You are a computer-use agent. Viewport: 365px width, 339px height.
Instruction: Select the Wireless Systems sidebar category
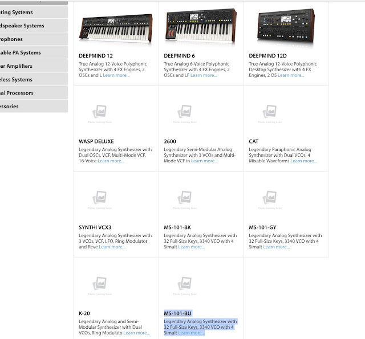pyautogui.click(x=34, y=80)
